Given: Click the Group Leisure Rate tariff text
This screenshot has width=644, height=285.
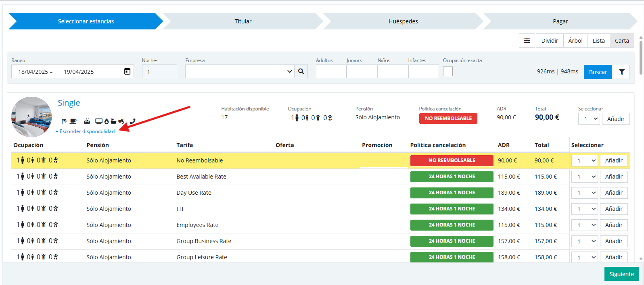Looking at the screenshot, I should [202, 257].
